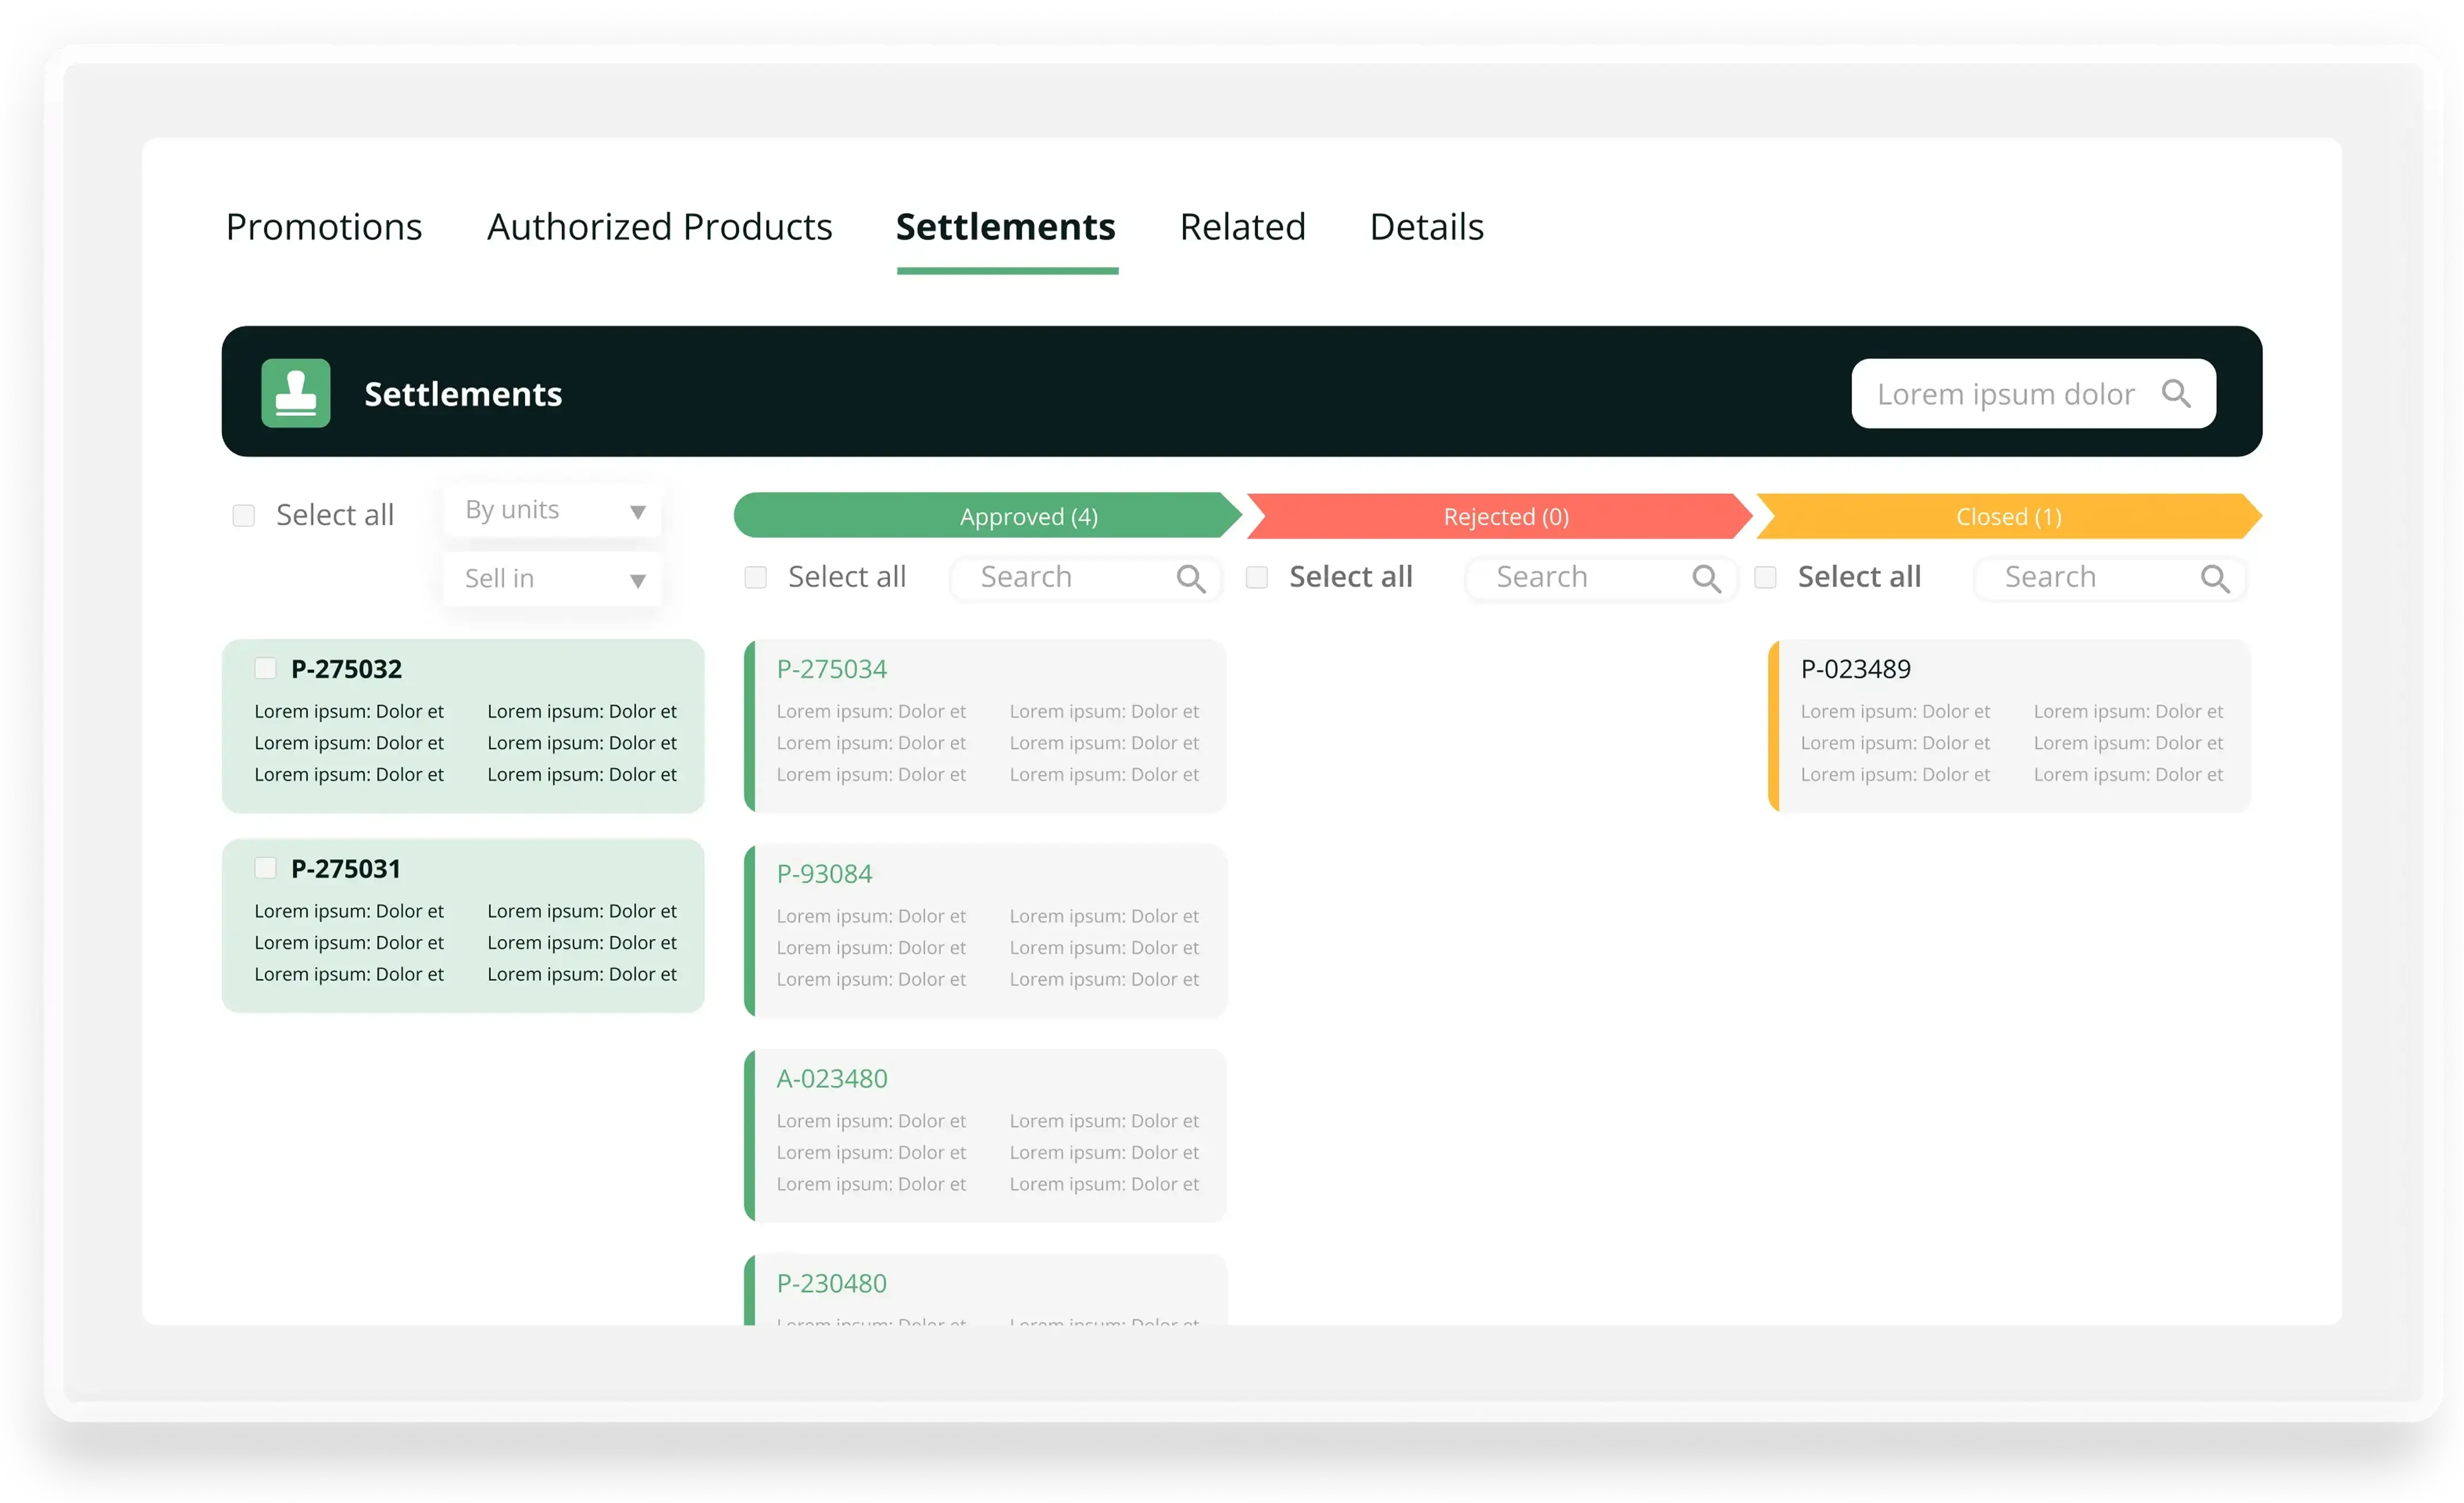Image resolution: width=2464 pixels, height=1503 pixels.
Task: Enable Select all under Approved column
Action: [756, 577]
